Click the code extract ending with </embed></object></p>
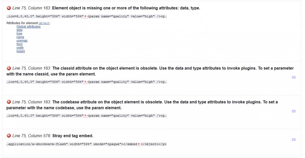The height and width of the screenshot is (158, 305). 86,144
